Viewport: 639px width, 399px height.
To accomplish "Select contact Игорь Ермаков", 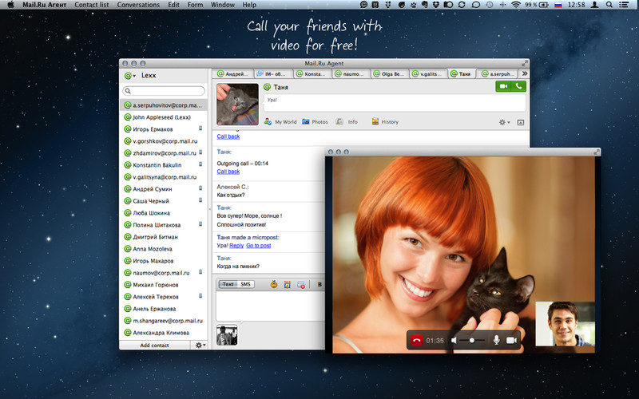I will coord(164,129).
